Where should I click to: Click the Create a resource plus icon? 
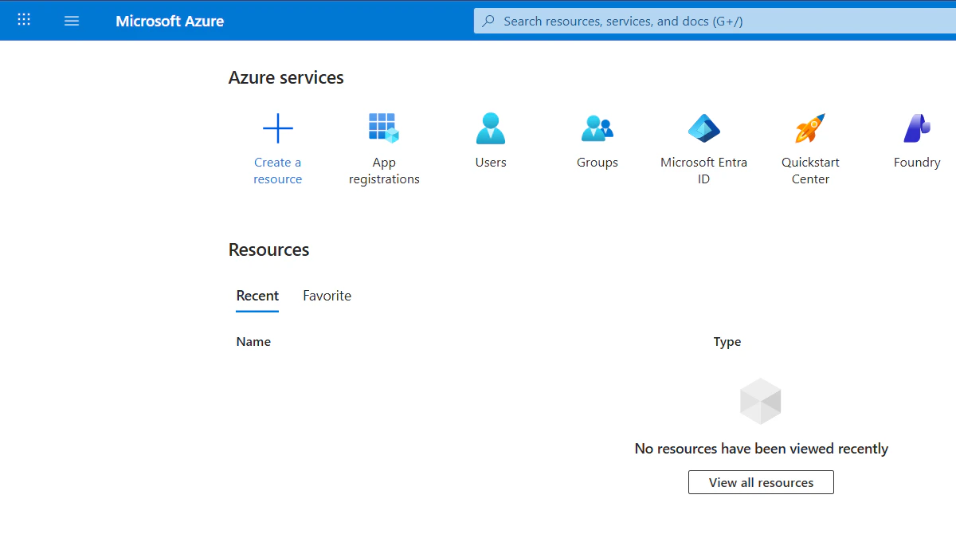(277, 128)
